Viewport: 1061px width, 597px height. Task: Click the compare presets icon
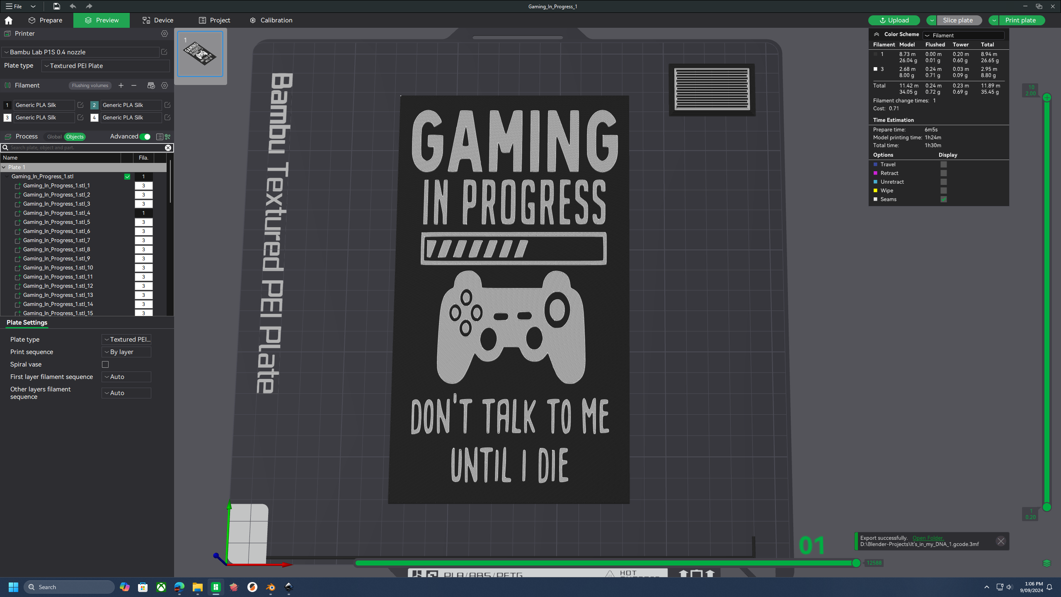tap(168, 137)
